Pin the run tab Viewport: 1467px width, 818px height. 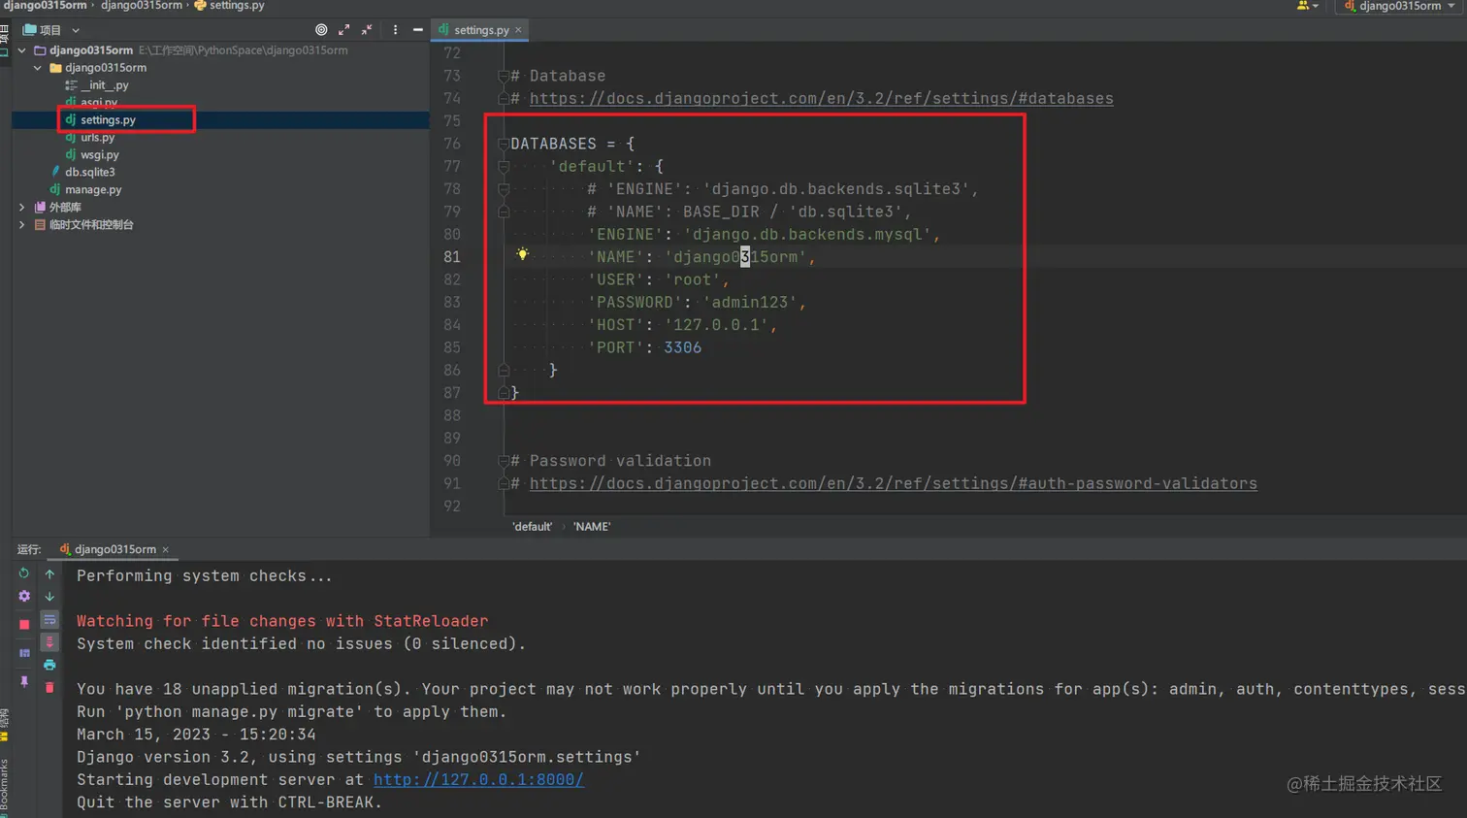tap(24, 682)
